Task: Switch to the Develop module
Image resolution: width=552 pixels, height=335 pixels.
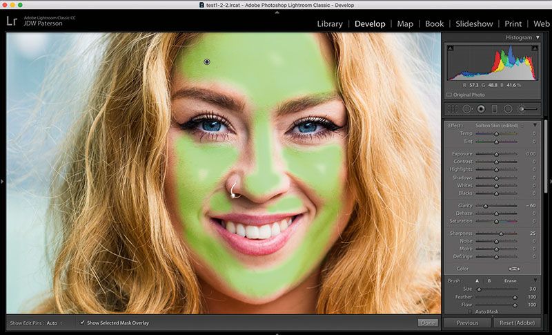Action: point(370,24)
